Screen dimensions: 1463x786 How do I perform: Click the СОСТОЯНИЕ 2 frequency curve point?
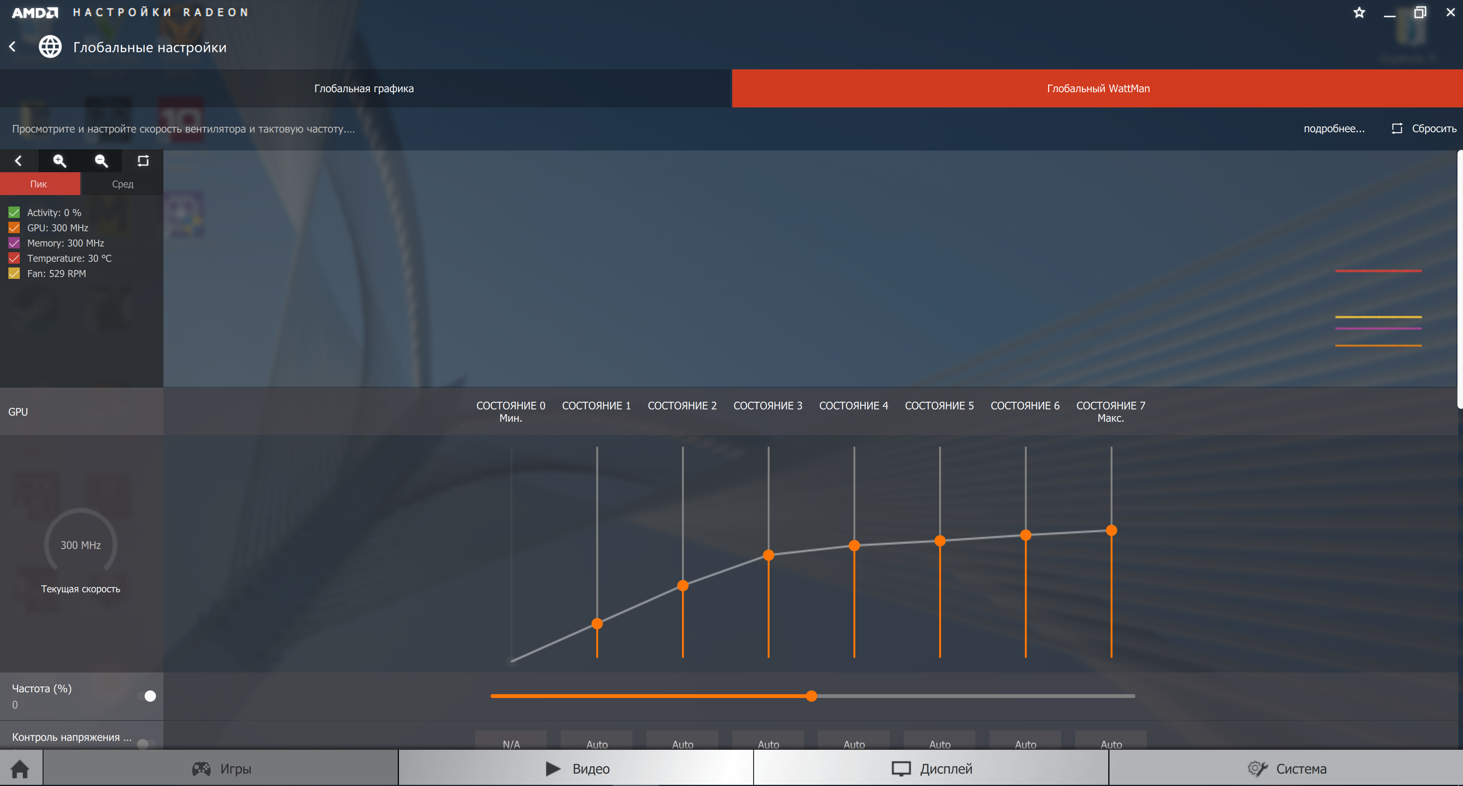coord(683,586)
